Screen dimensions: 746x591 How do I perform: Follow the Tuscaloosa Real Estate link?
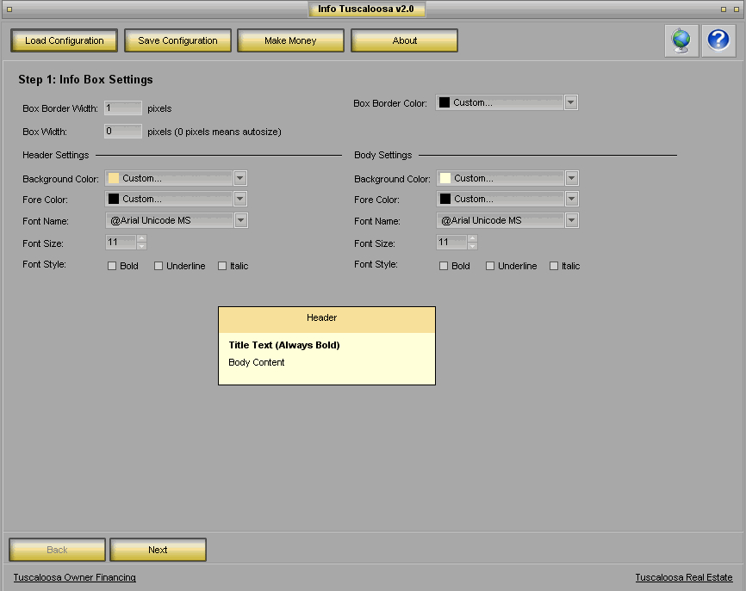click(683, 577)
